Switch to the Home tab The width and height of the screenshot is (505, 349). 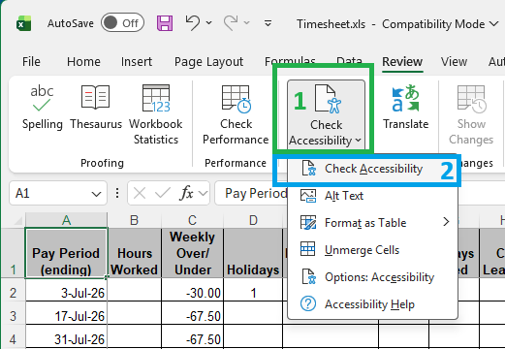point(83,62)
